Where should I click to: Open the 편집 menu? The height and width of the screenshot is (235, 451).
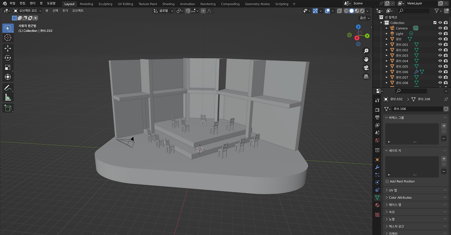point(23,3)
